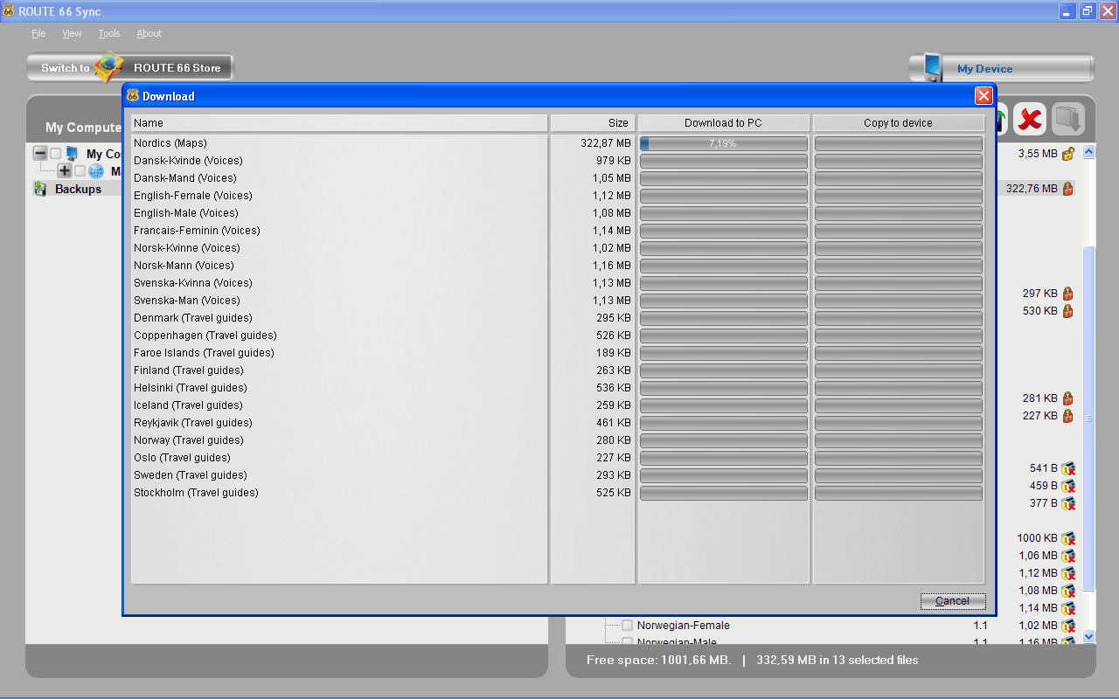Click the red X delete toolbar icon
Image resolution: width=1119 pixels, height=699 pixels.
(x=1030, y=119)
